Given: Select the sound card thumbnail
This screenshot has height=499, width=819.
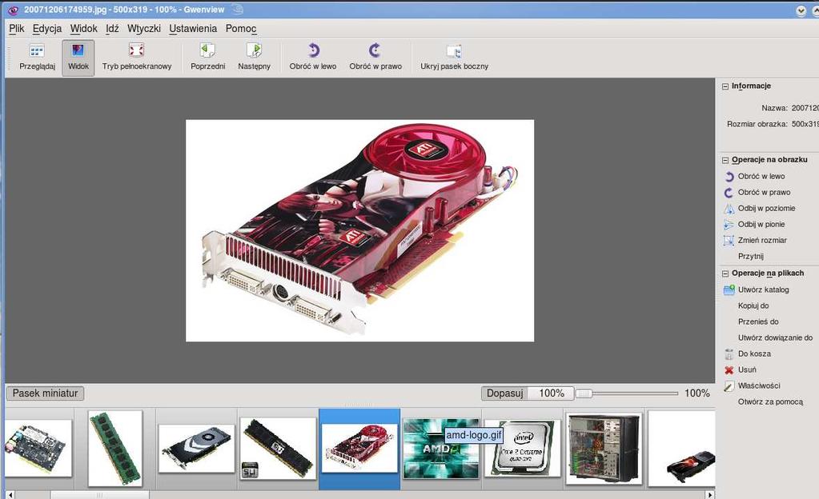Looking at the screenshot, I should click(x=38, y=449).
